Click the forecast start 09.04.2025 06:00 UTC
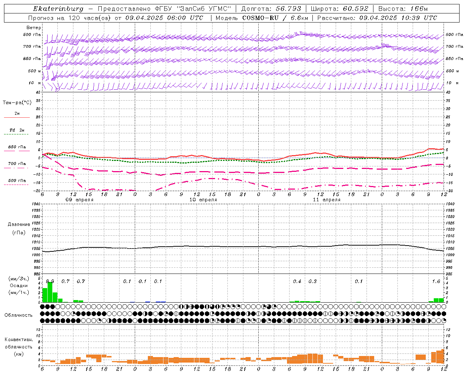The image size is (465, 372). pos(164,18)
